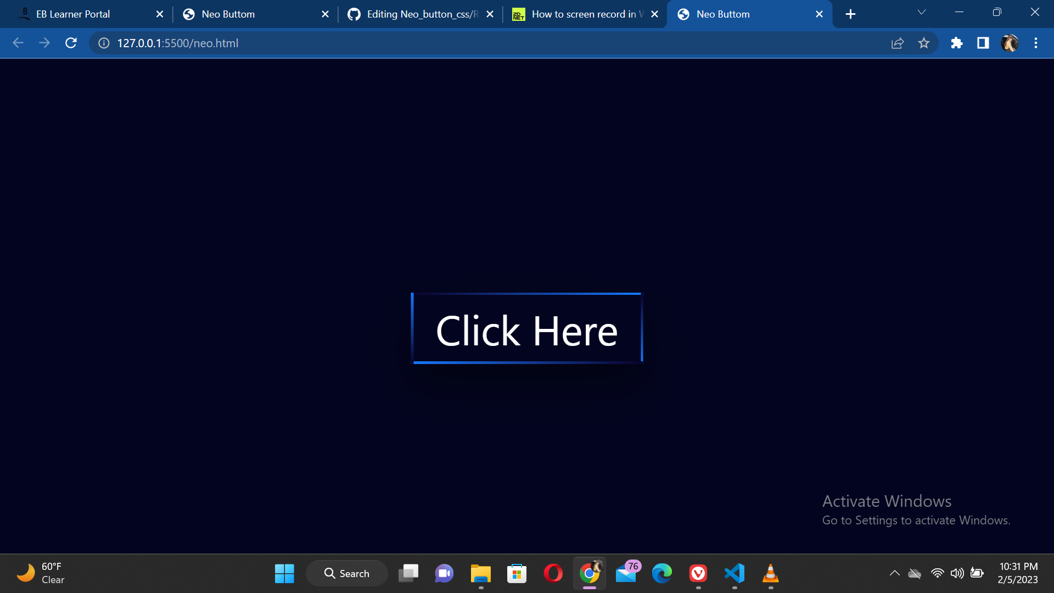Screen dimensions: 1054x593
Task: Toggle the system volume icon
Action: point(957,573)
